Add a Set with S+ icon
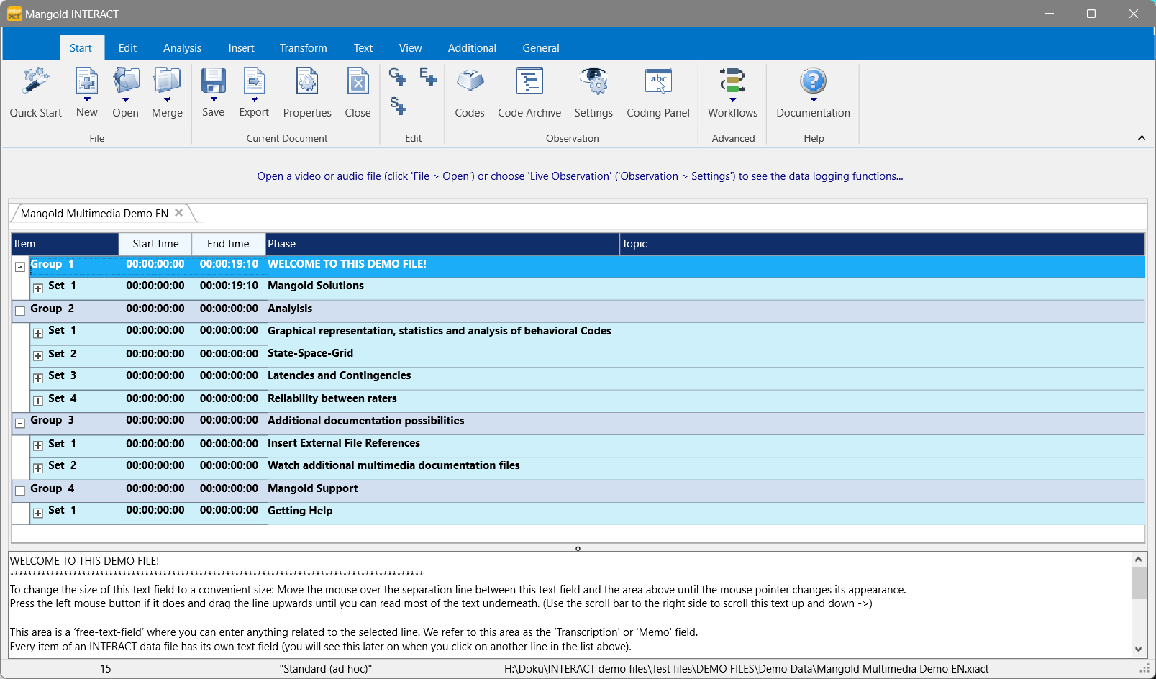This screenshot has width=1156, height=679. pos(398,106)
